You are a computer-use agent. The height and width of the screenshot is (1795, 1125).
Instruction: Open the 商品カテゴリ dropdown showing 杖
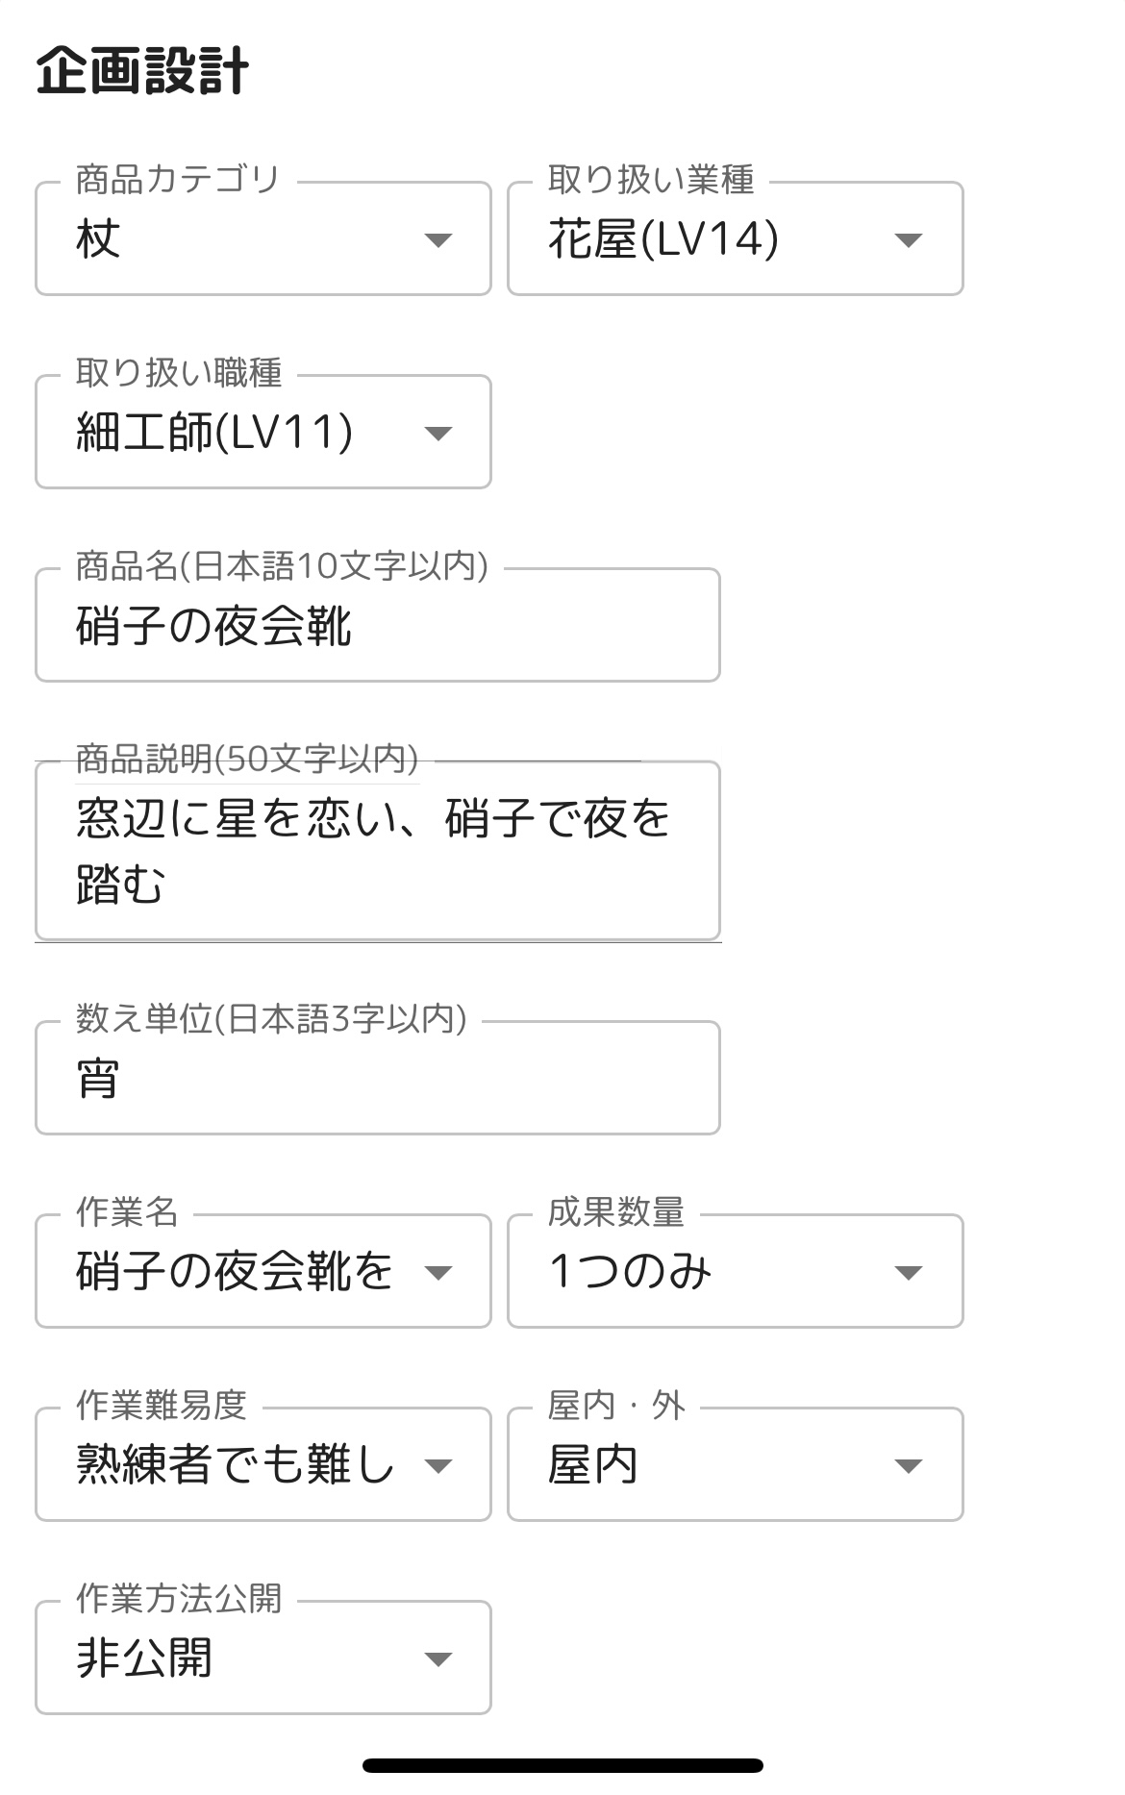240,239
